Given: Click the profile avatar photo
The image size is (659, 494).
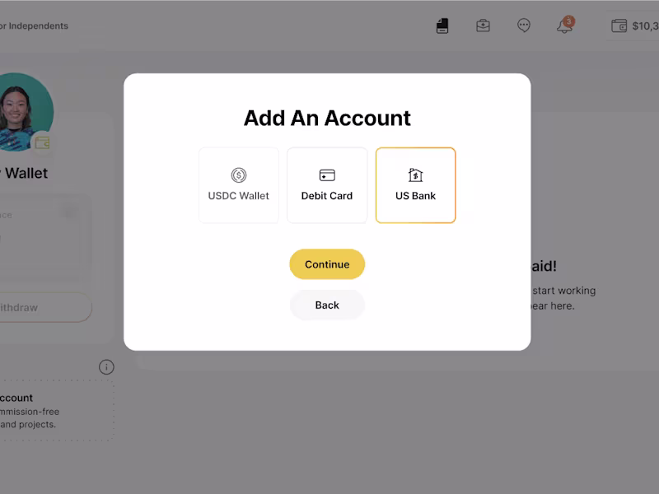Looking at the screenshot, I should (x=23, y=112).
